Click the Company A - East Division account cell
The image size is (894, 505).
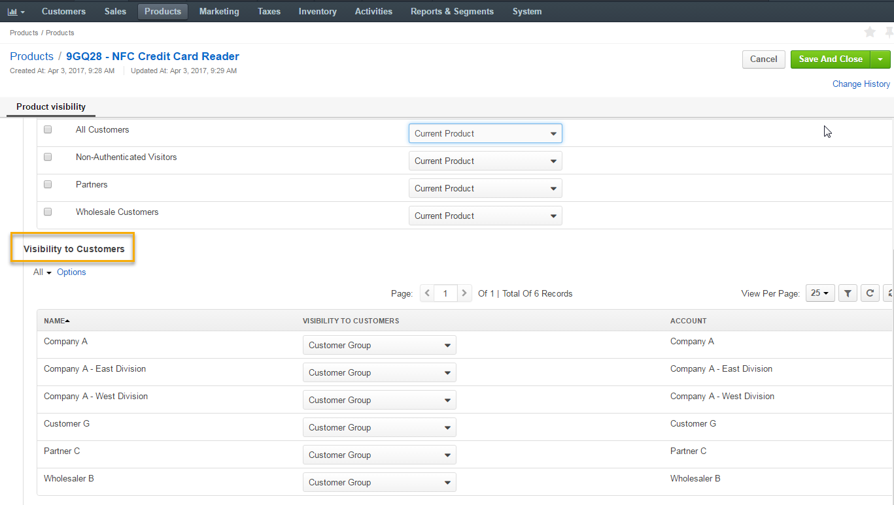pyautogui.click(x=721, y=368)
